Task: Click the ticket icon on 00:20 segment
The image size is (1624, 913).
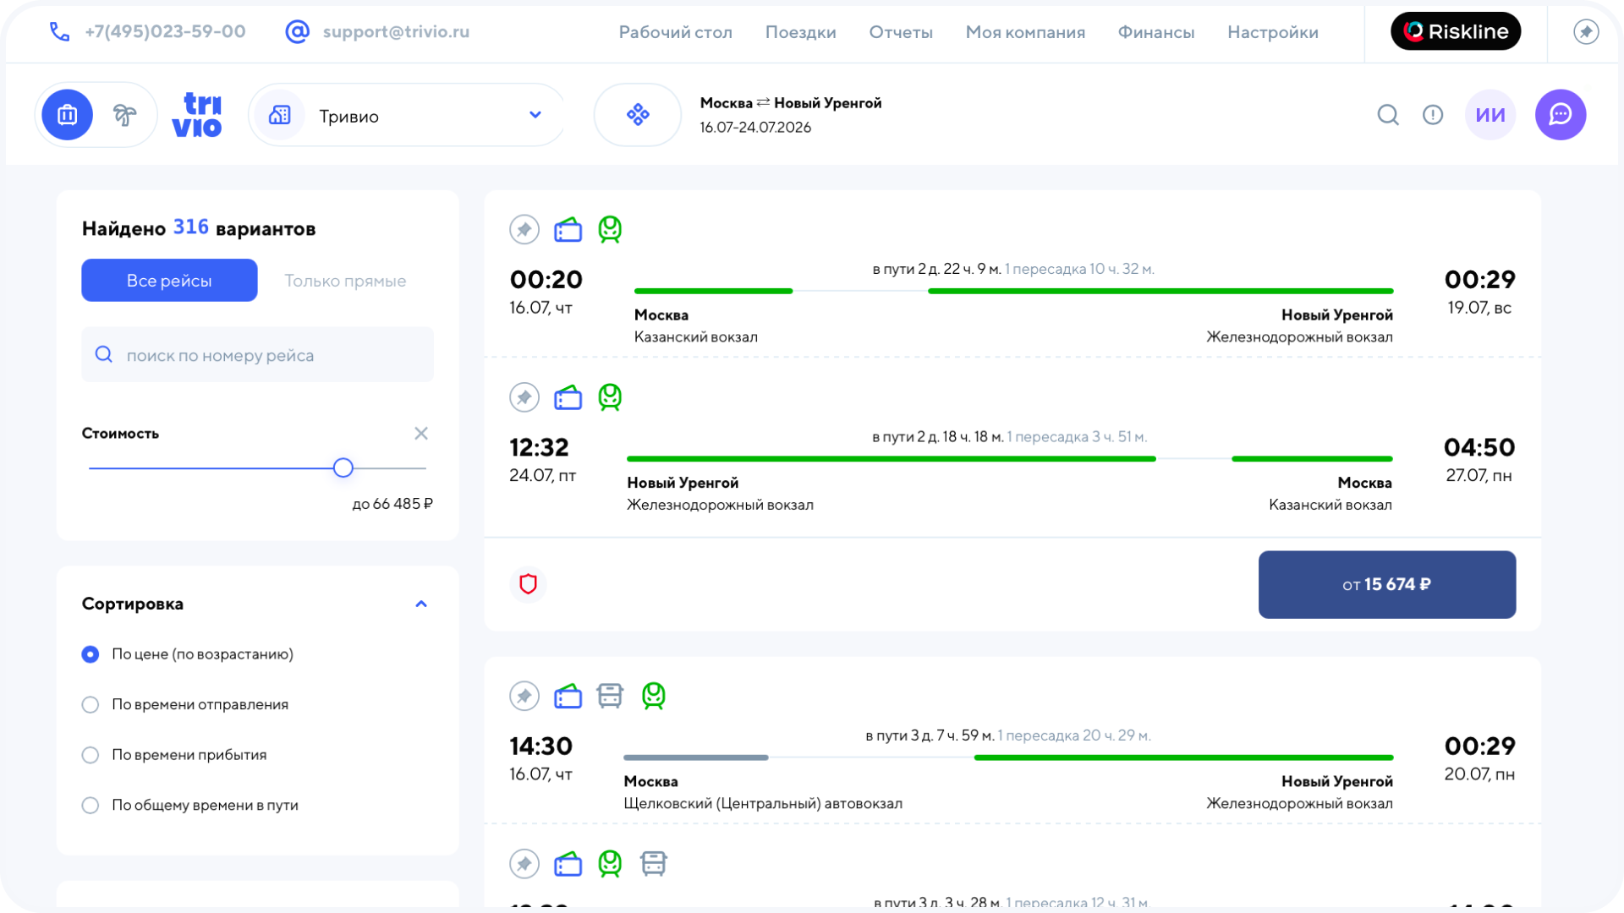Action: (x=568, y=230)
